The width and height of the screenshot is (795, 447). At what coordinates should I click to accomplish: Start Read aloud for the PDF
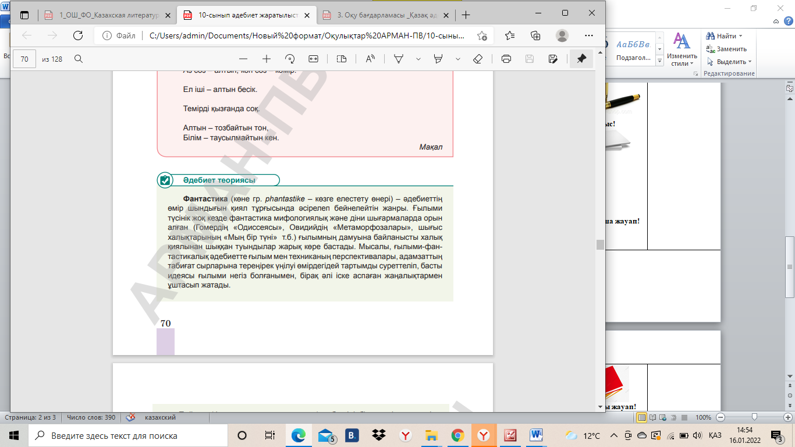(370, 59)
